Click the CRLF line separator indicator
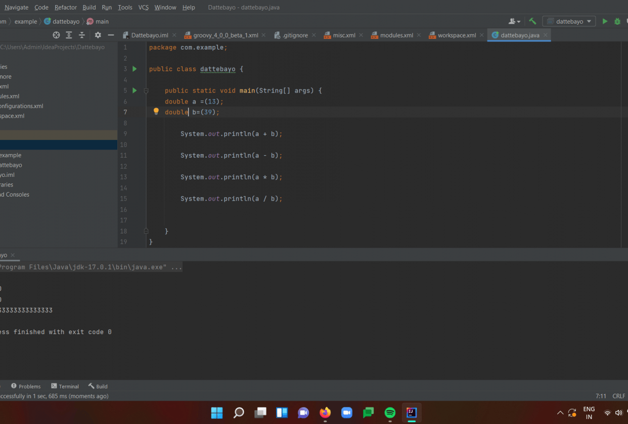The image size is (628, 424). tap(618, 396)
